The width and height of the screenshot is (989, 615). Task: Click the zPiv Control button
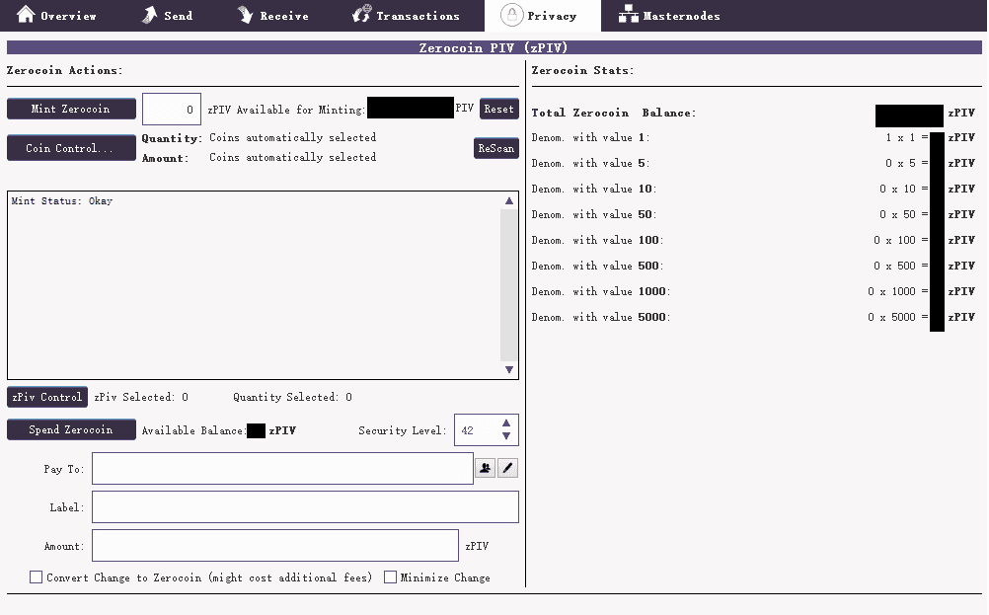[47, 397]
